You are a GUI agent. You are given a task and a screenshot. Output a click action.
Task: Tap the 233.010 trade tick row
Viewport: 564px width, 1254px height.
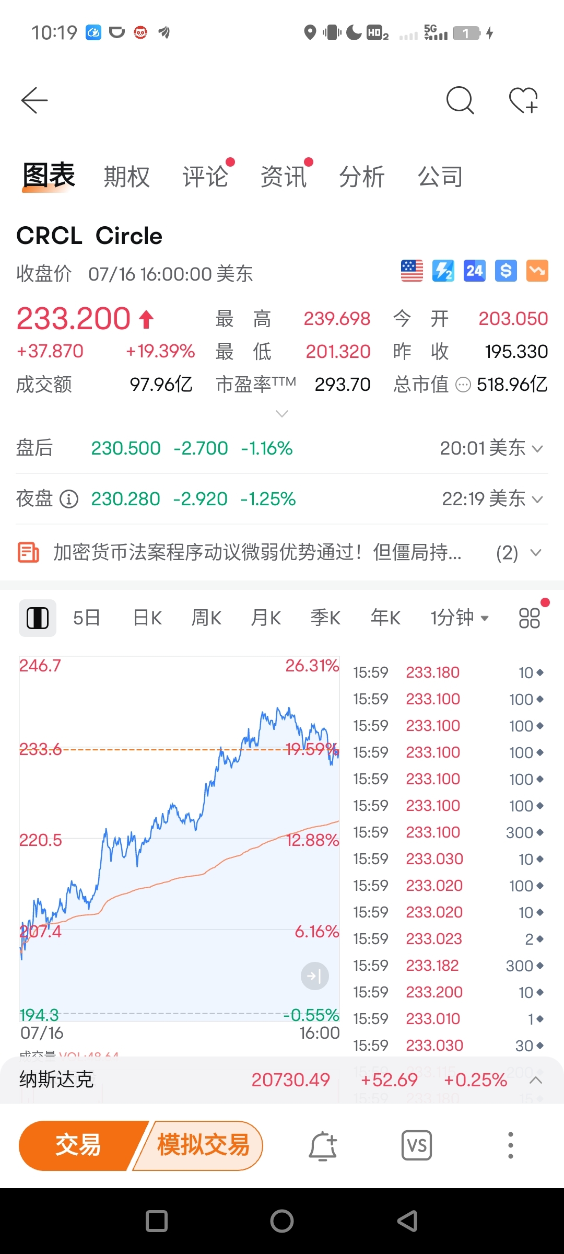pyautogui.click(x=449, y=1019)
